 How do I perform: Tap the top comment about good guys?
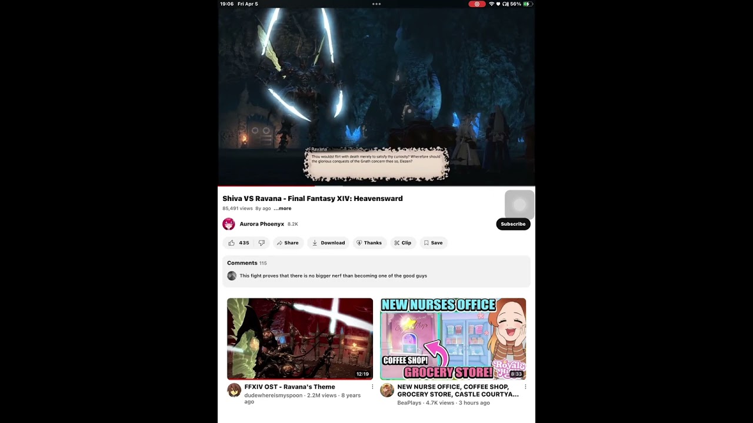333,276
